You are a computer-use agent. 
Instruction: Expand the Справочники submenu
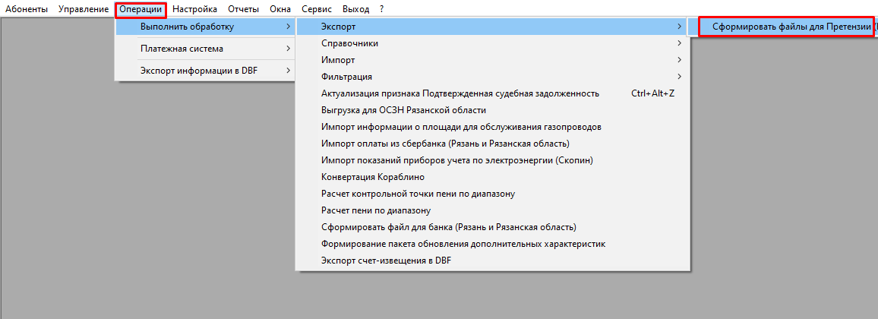(x=349, y=43)
